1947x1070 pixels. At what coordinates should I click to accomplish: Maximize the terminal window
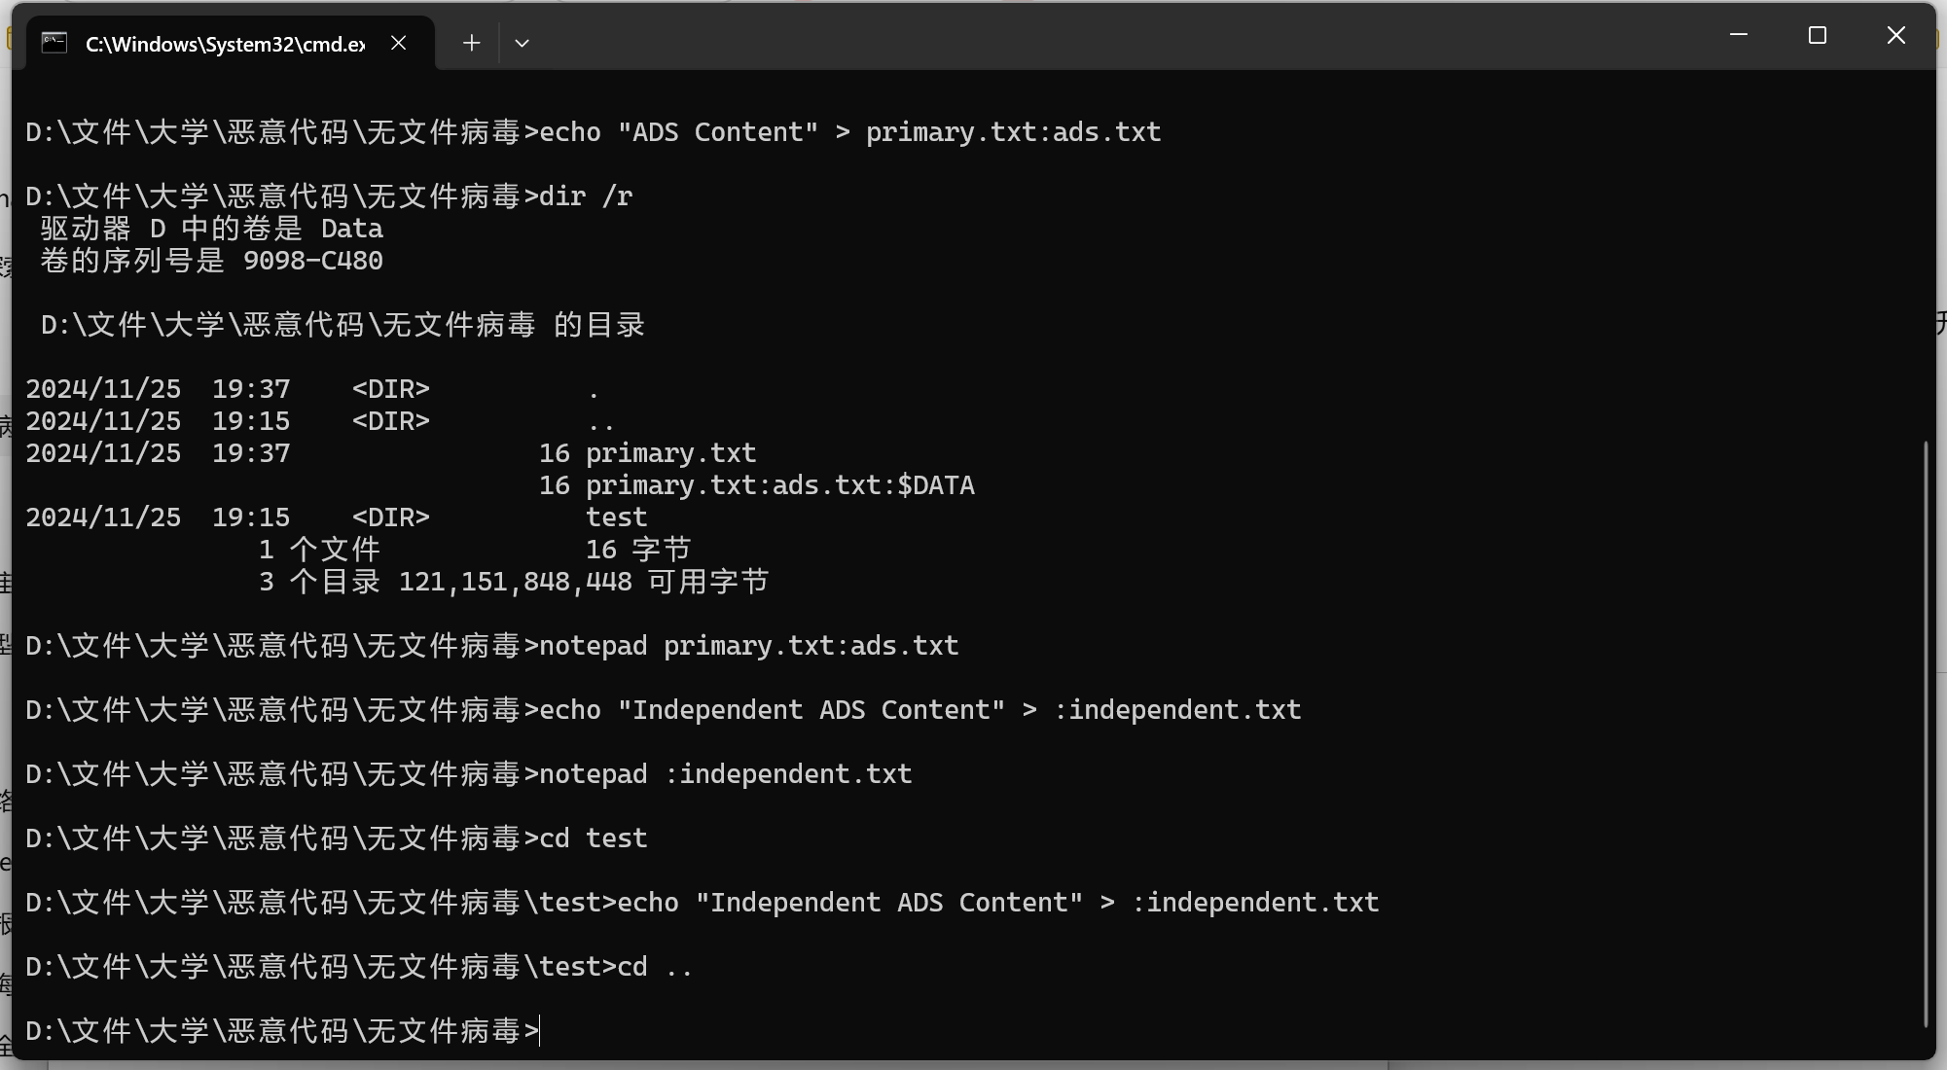coord(1817,35)
